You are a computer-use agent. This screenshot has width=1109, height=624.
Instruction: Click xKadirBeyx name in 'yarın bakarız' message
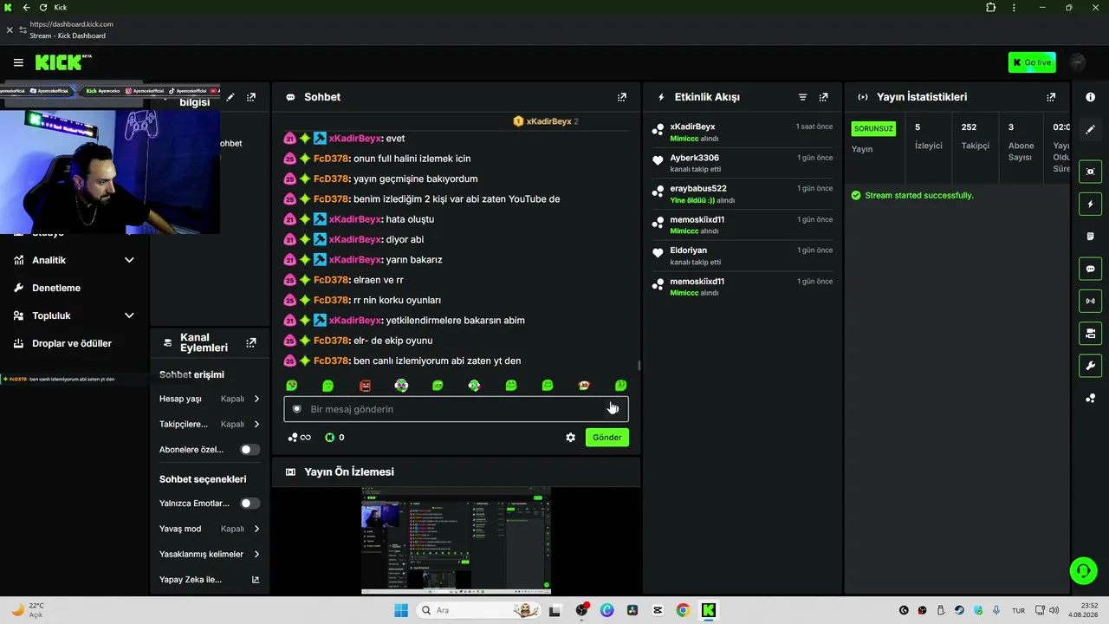click(354, 259)
